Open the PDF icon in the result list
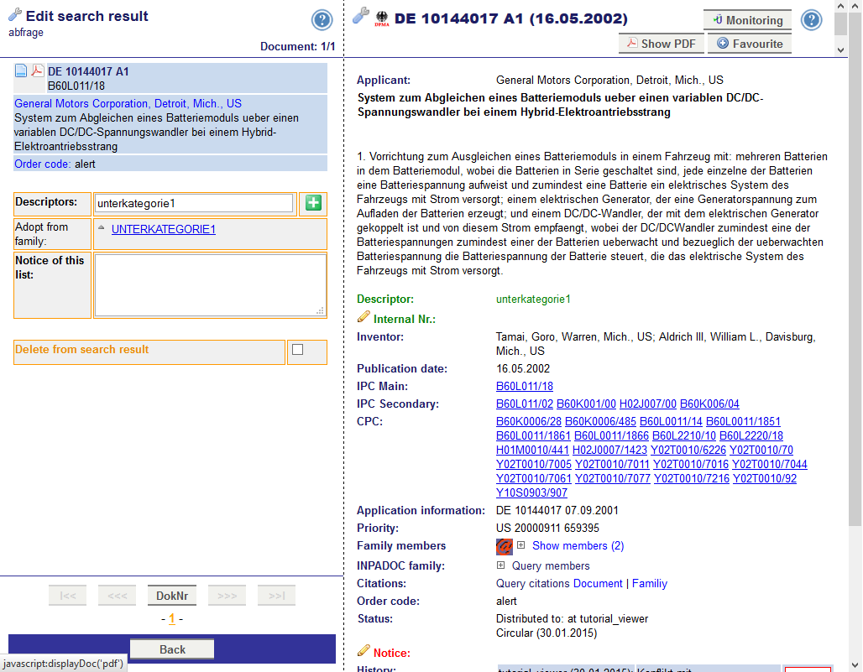The width and height of the screenshot is (863, 672). tap(38, 70)
